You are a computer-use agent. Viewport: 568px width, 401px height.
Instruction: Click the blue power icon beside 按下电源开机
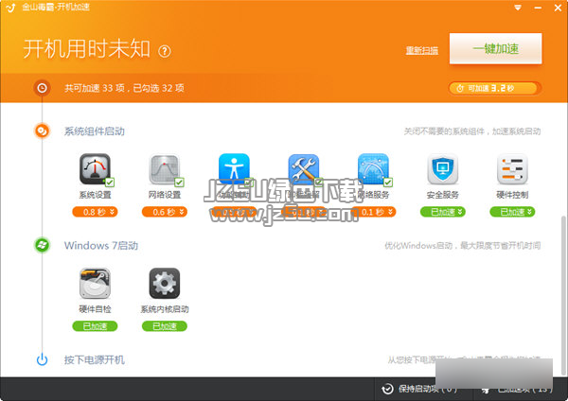click(x=42, y=359)
